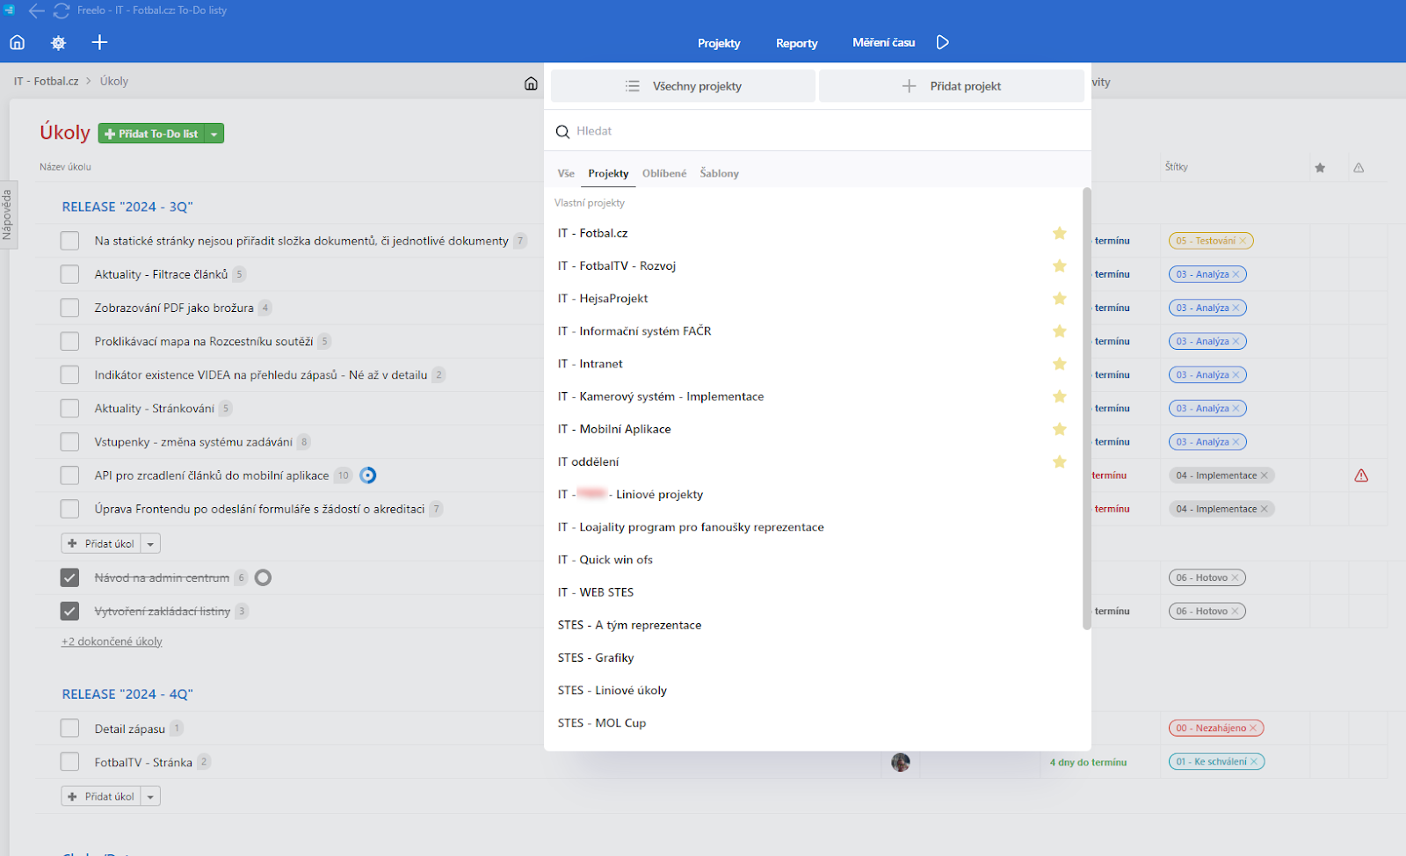Click the star column header icon

pyautogui.click(x=1320, y=168)
